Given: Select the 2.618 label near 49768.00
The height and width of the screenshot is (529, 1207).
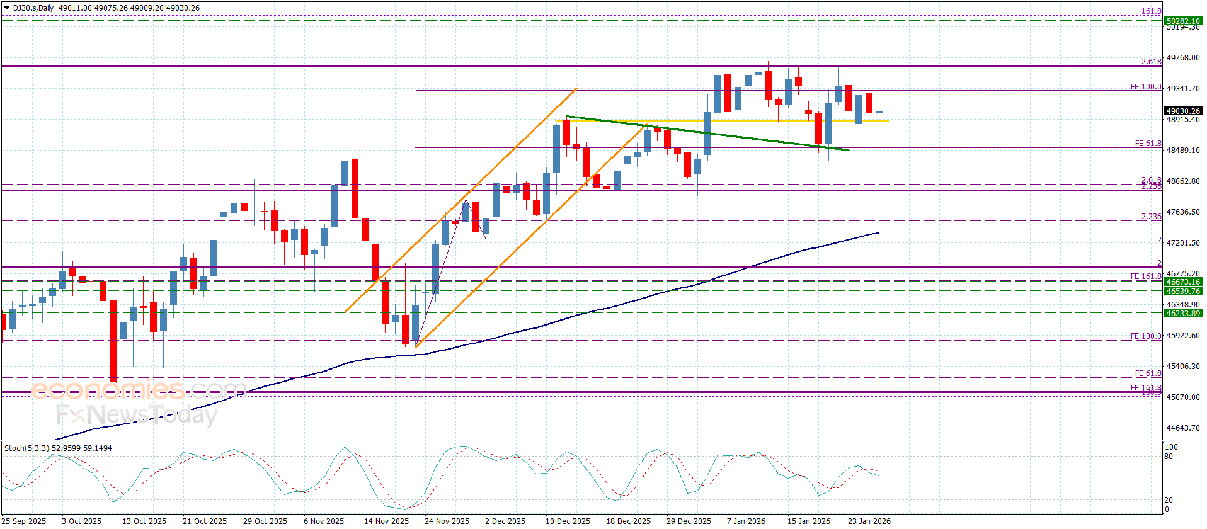Looking at the screenshot, I should [1152, 62].
